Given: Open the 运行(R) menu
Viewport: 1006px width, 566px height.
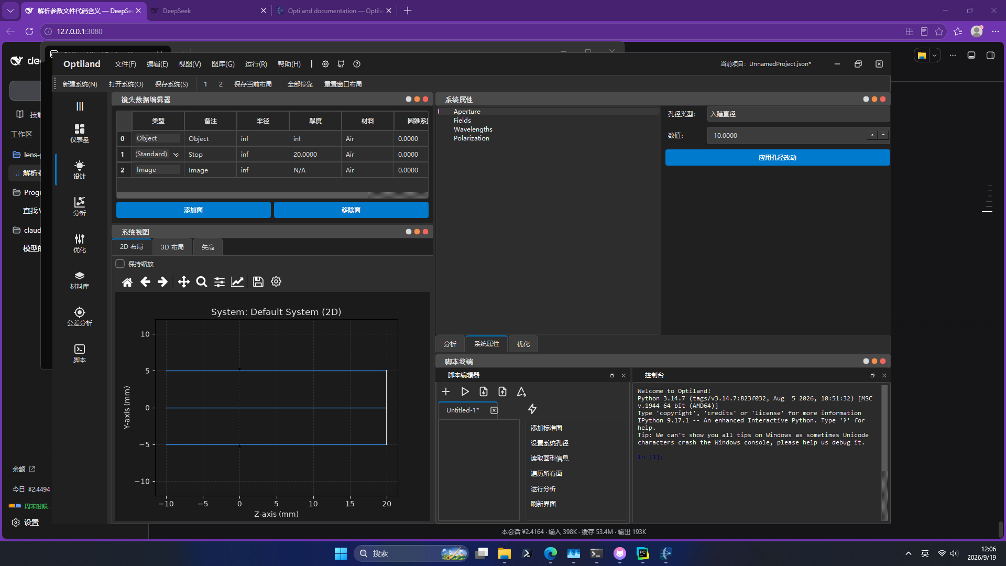Looking at the screenshot, I should 256,64.
